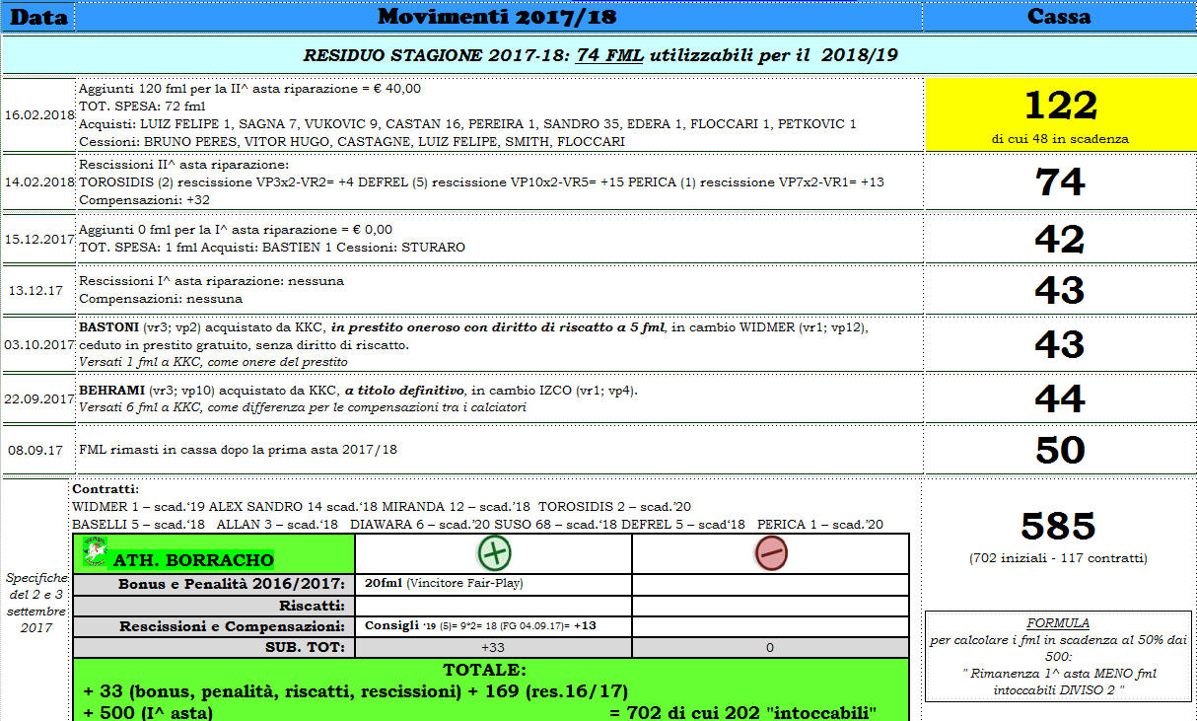Select the "Movimenti 2017/18" header cell

(499, 16)
